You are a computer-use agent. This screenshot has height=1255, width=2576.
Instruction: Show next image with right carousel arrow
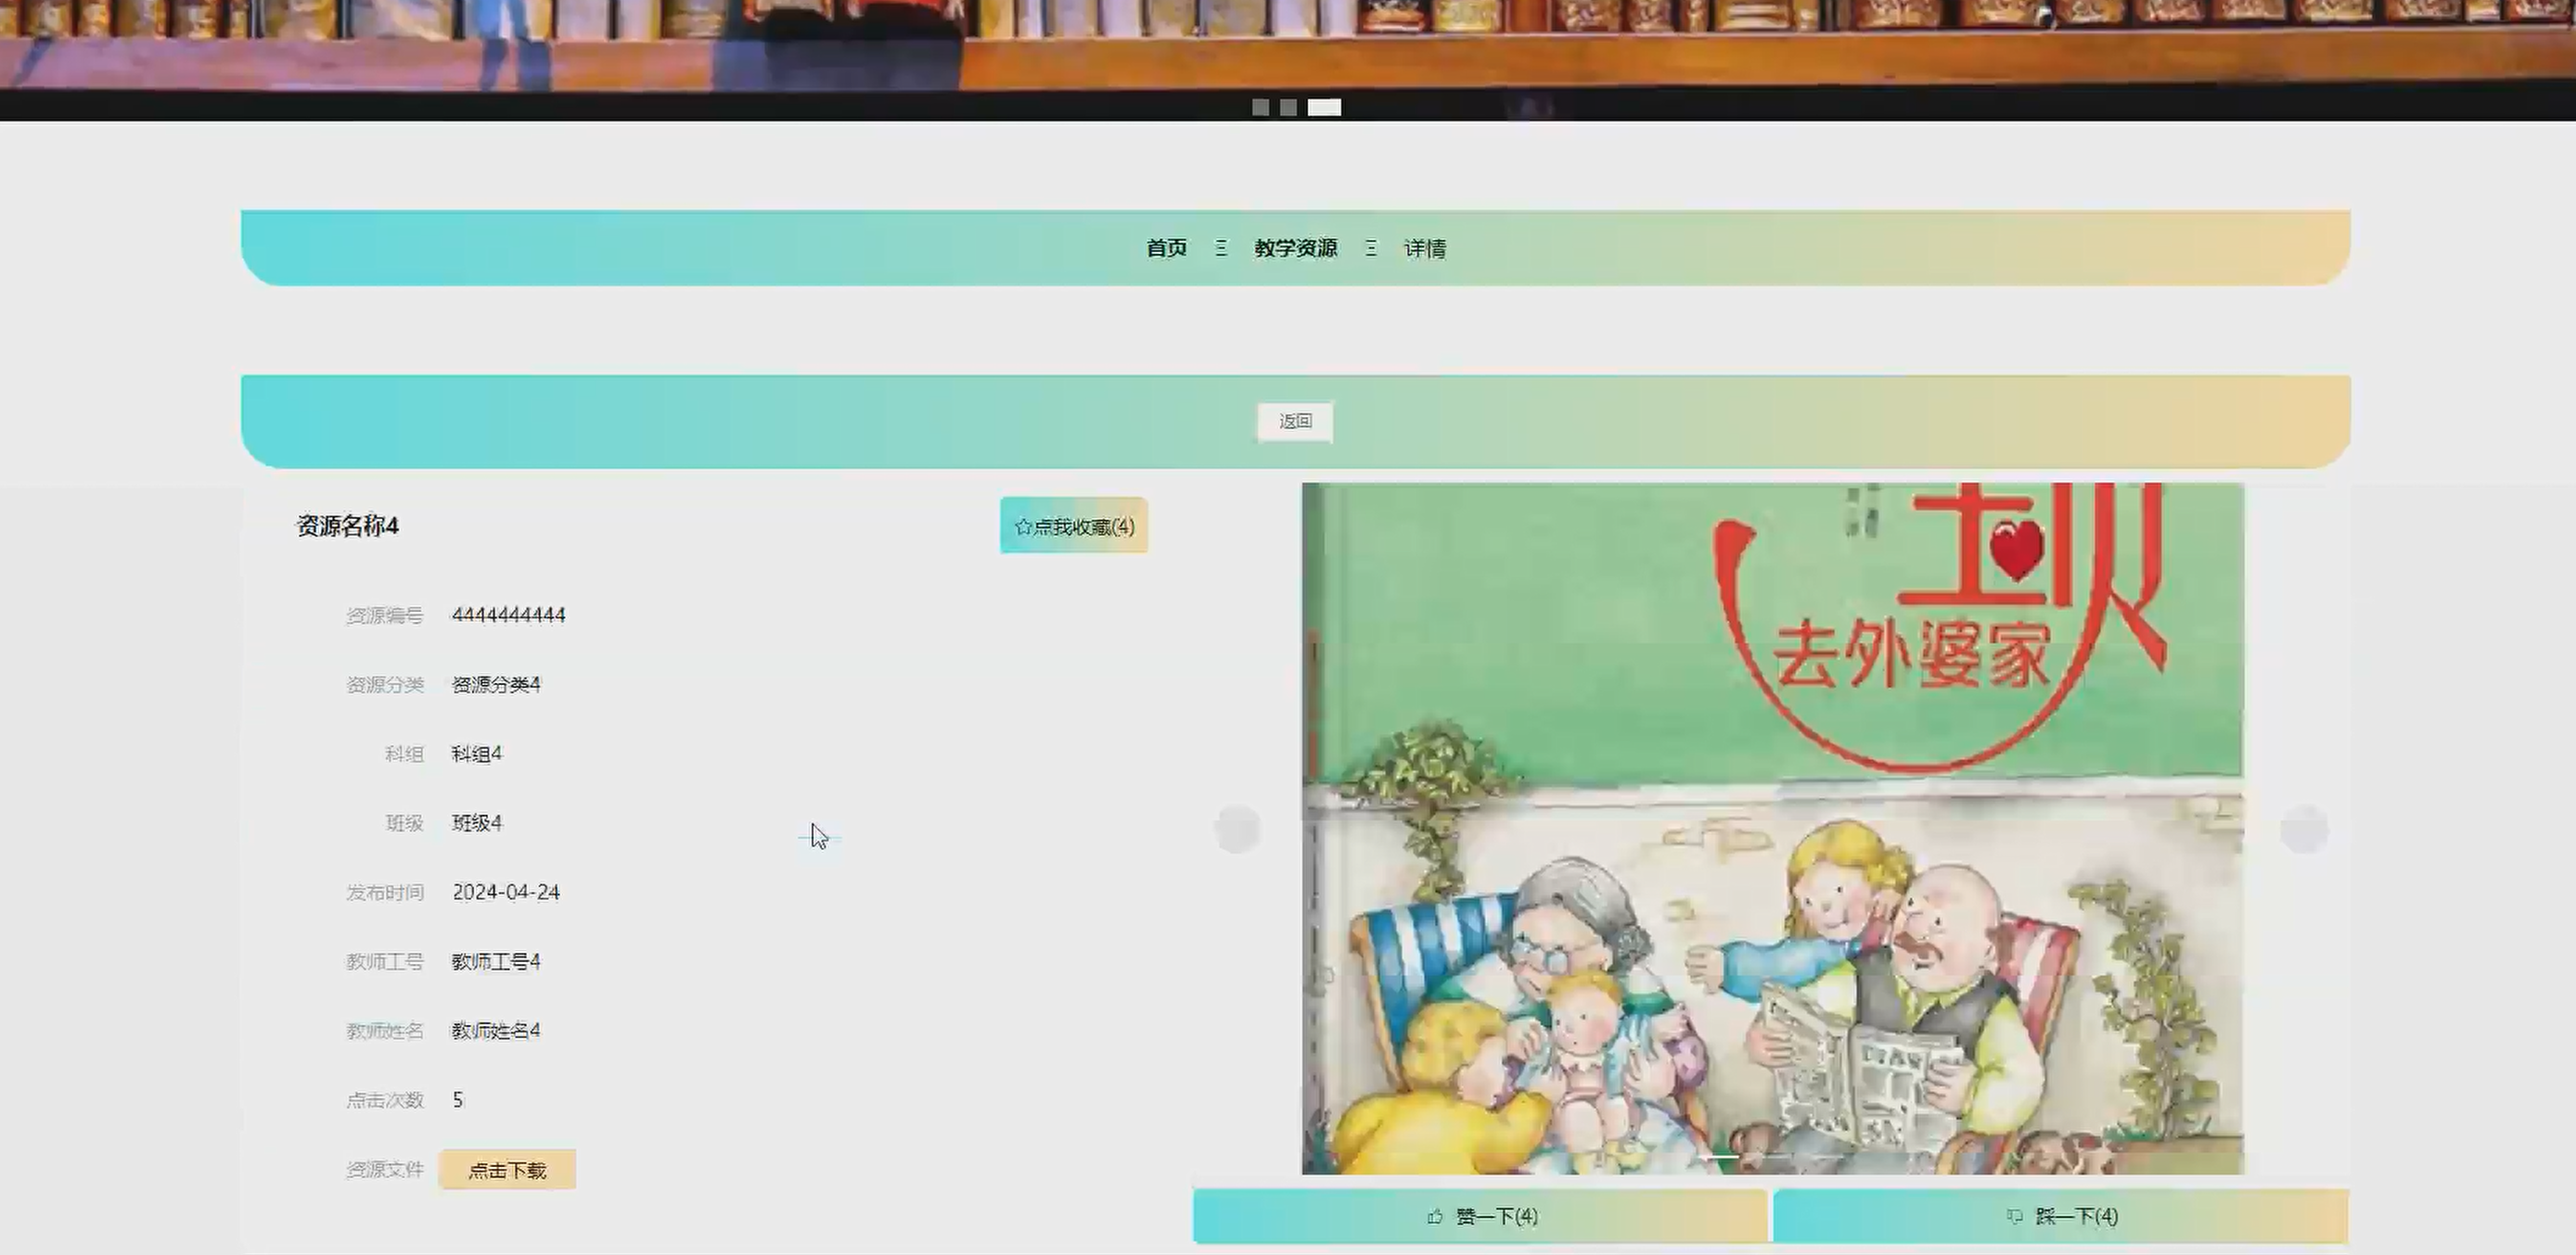[2304, 830]
